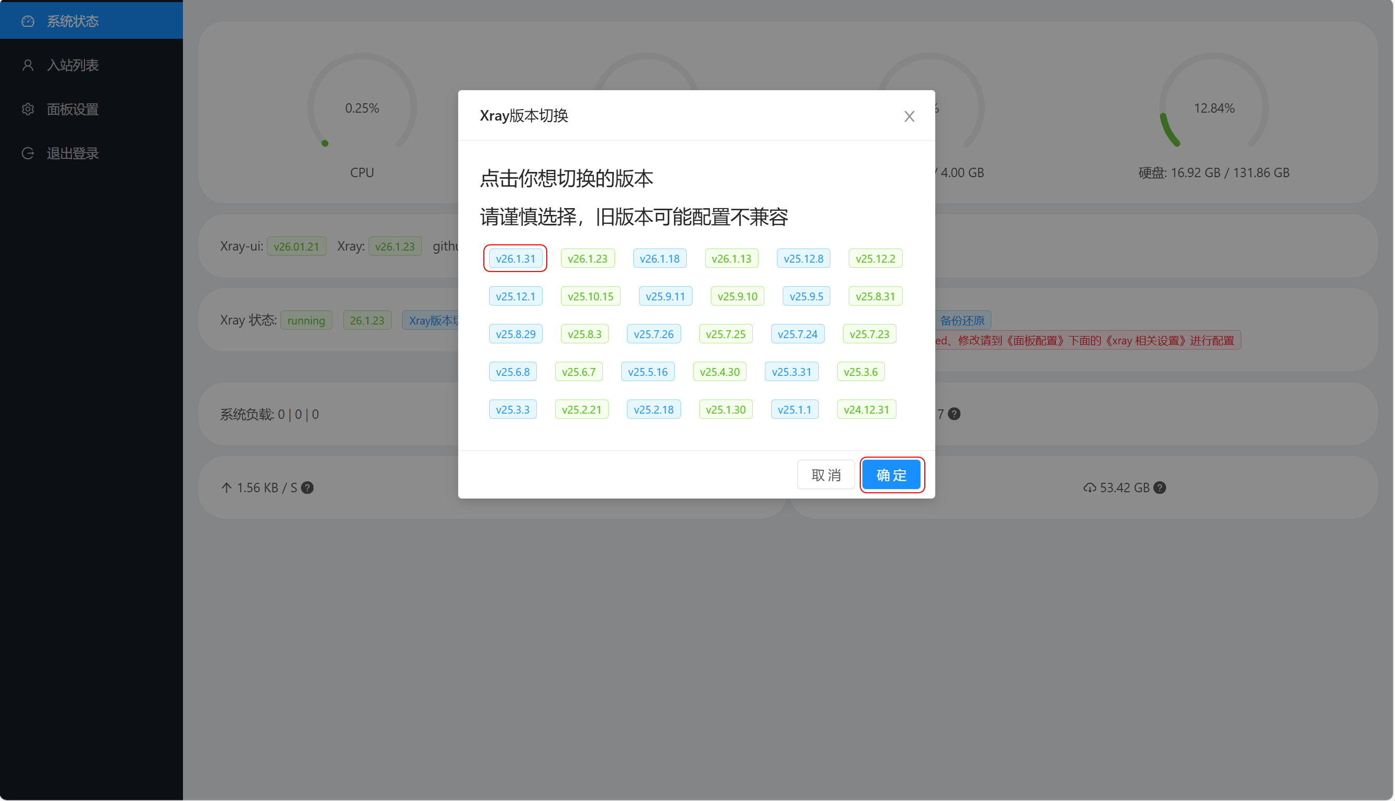The width and height of the screenshot is (1395, 801).
Task: Select version v25.7.26
Action: coord(653,334)
